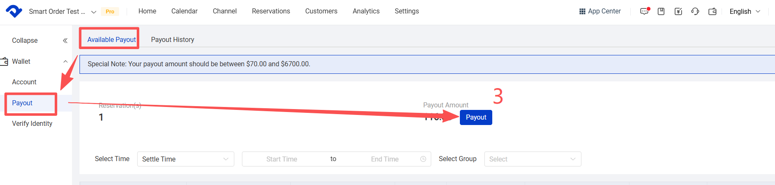Click the bookmark guide icon in header
Screen dimensions: 775x185
661,11
